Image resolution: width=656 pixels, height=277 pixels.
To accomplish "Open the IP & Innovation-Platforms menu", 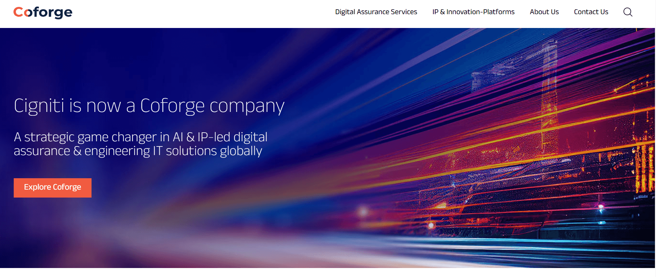I will [473, 12].
